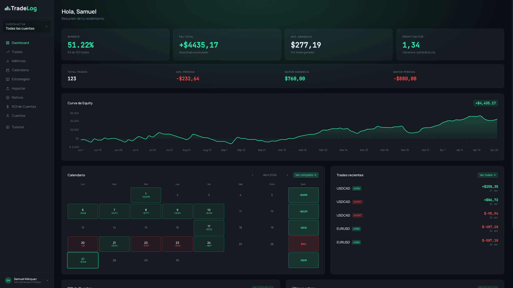
Task: Select highlighted calendar day 27
Action: tap(83, 260)
